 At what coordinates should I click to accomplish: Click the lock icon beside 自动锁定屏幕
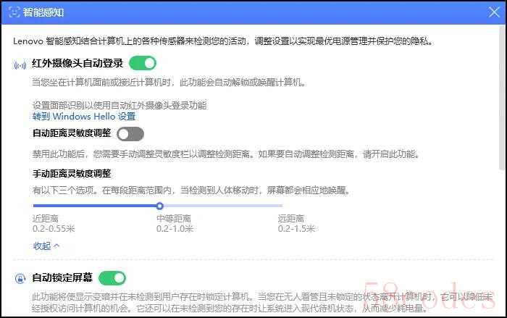[20, 278]
